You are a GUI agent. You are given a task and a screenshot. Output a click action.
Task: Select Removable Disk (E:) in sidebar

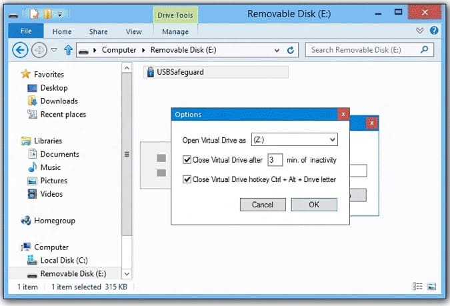click(x=65, y=273)
